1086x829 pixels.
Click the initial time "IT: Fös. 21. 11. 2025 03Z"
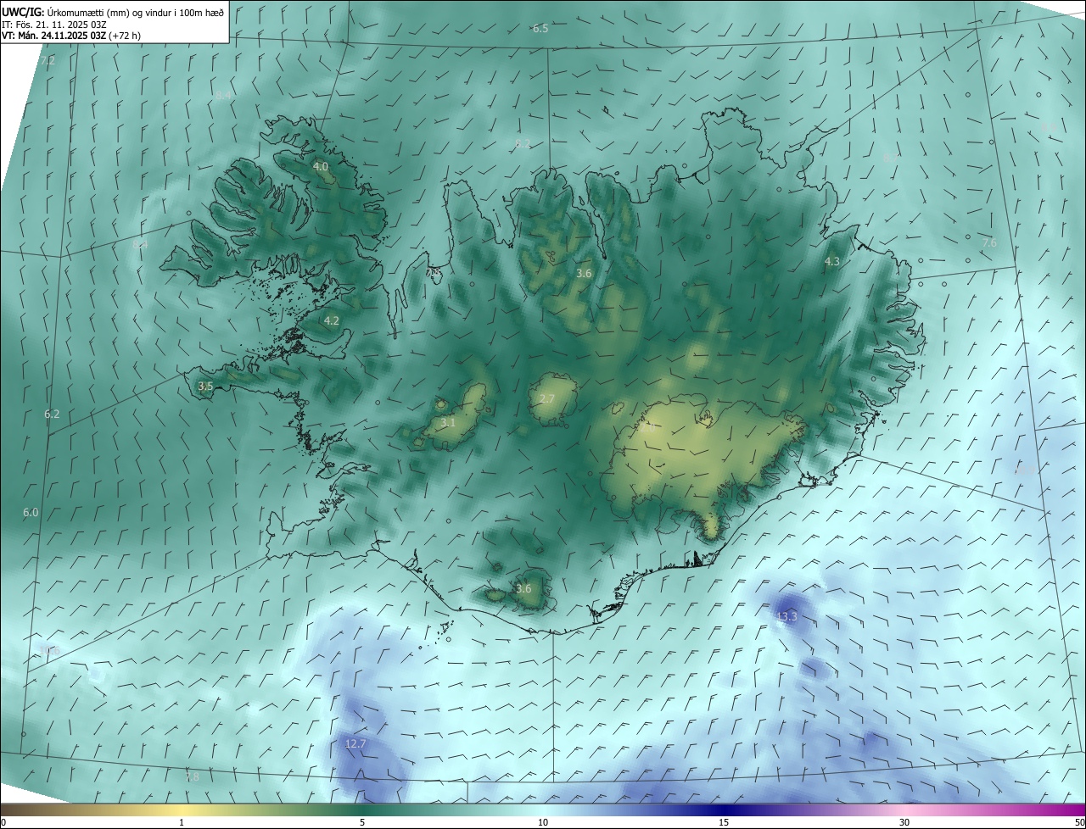54,25
